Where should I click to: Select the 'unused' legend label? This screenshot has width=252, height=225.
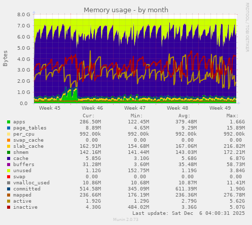coord(22,171)
